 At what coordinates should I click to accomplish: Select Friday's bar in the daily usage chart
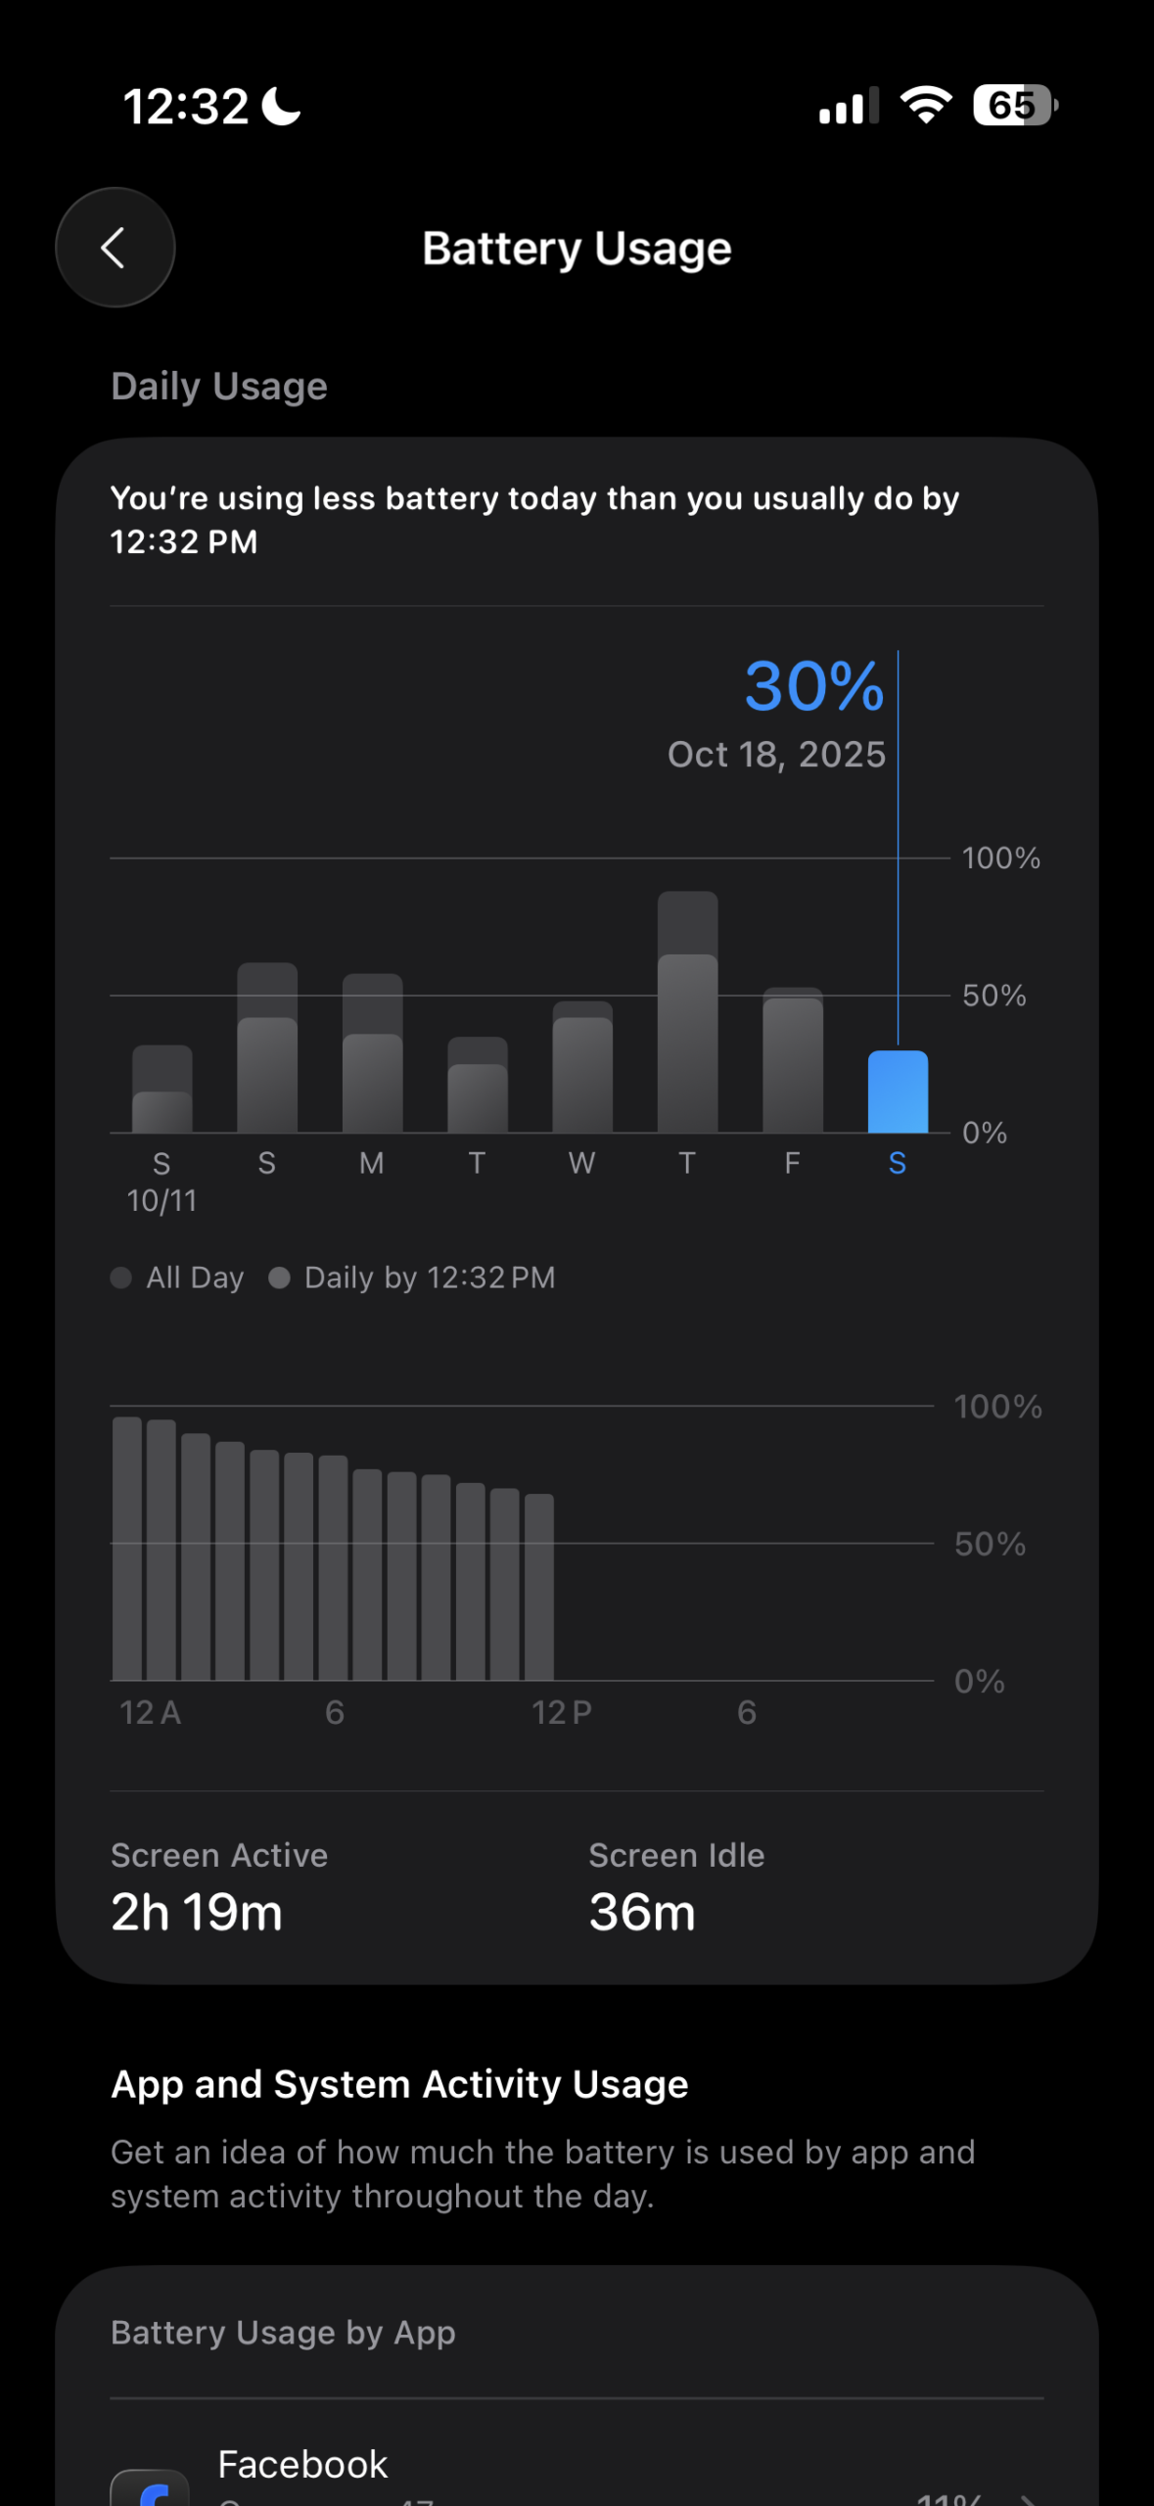(793, 1062)
